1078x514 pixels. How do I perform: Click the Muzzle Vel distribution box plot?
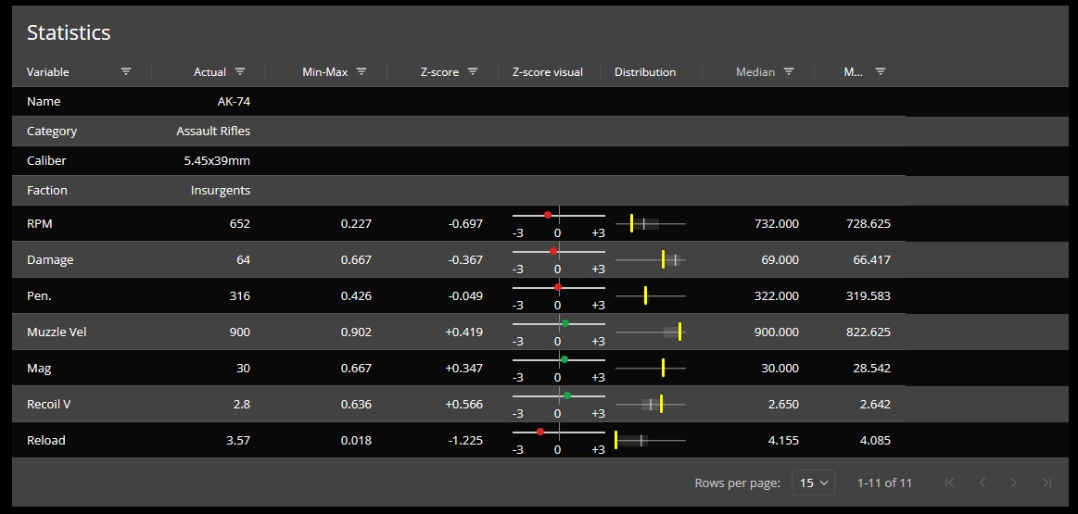tap(651, 332)
